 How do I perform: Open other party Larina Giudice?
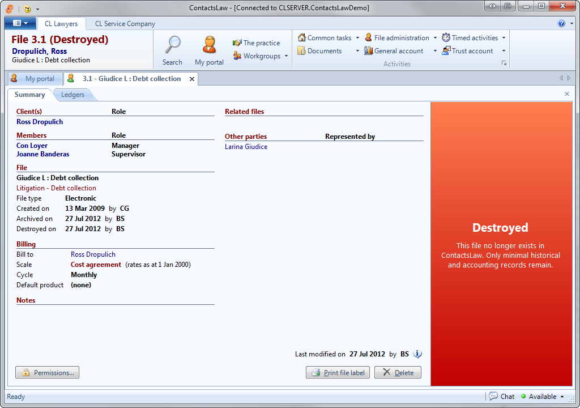(x=246, y=147)
